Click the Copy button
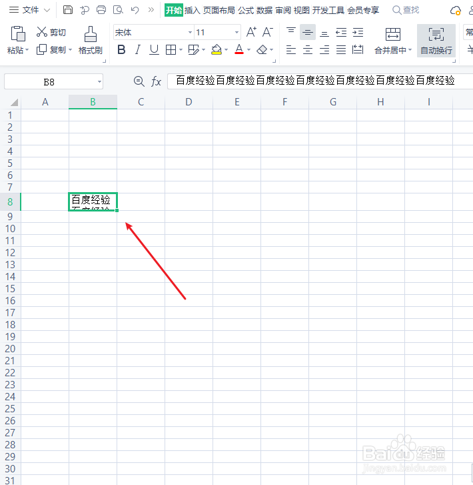This screenshot has height=485, width=473. click(x=51, y=49)
